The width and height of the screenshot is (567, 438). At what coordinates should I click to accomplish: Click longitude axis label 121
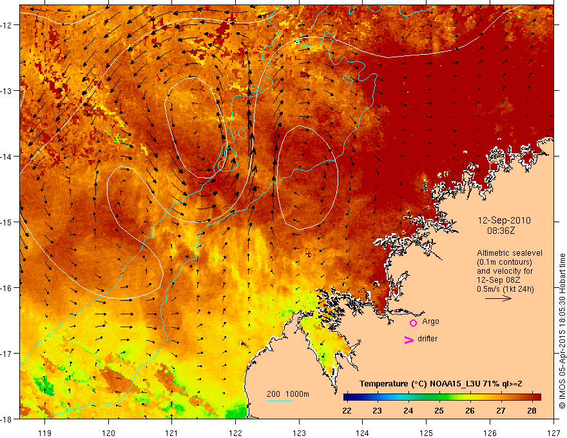click(172, 433)
